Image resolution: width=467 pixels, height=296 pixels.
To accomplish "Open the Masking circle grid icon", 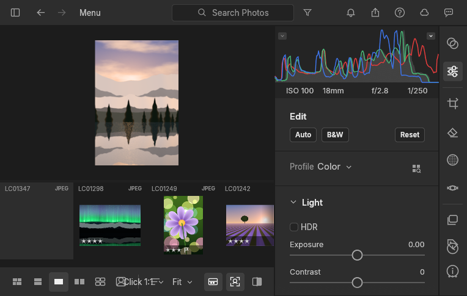I will [452, 160].
